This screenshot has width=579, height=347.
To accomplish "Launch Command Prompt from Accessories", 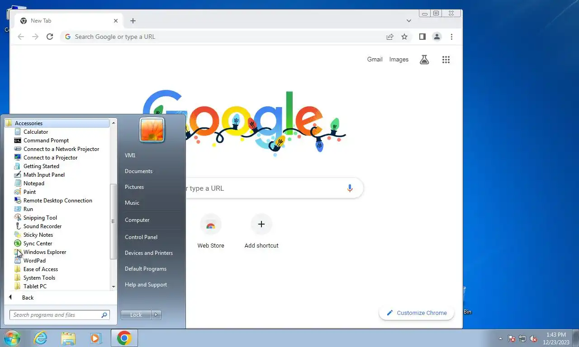I will pos(46,141).
